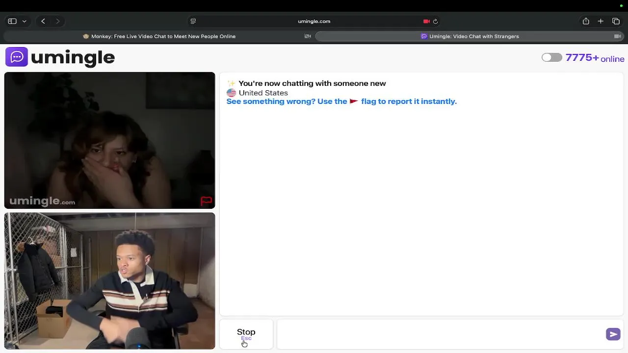628x353 pixels.
Task: Show the tab overview
Action: coord(616,21)
